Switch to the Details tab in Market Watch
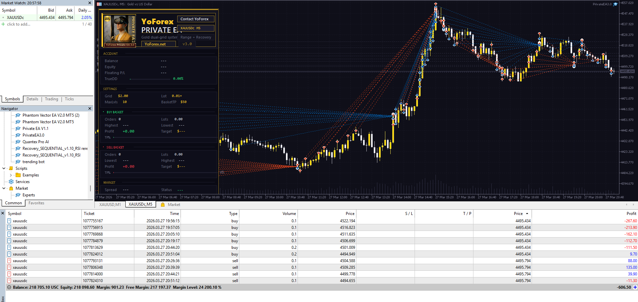638x302 pixels. click(32, 99)
